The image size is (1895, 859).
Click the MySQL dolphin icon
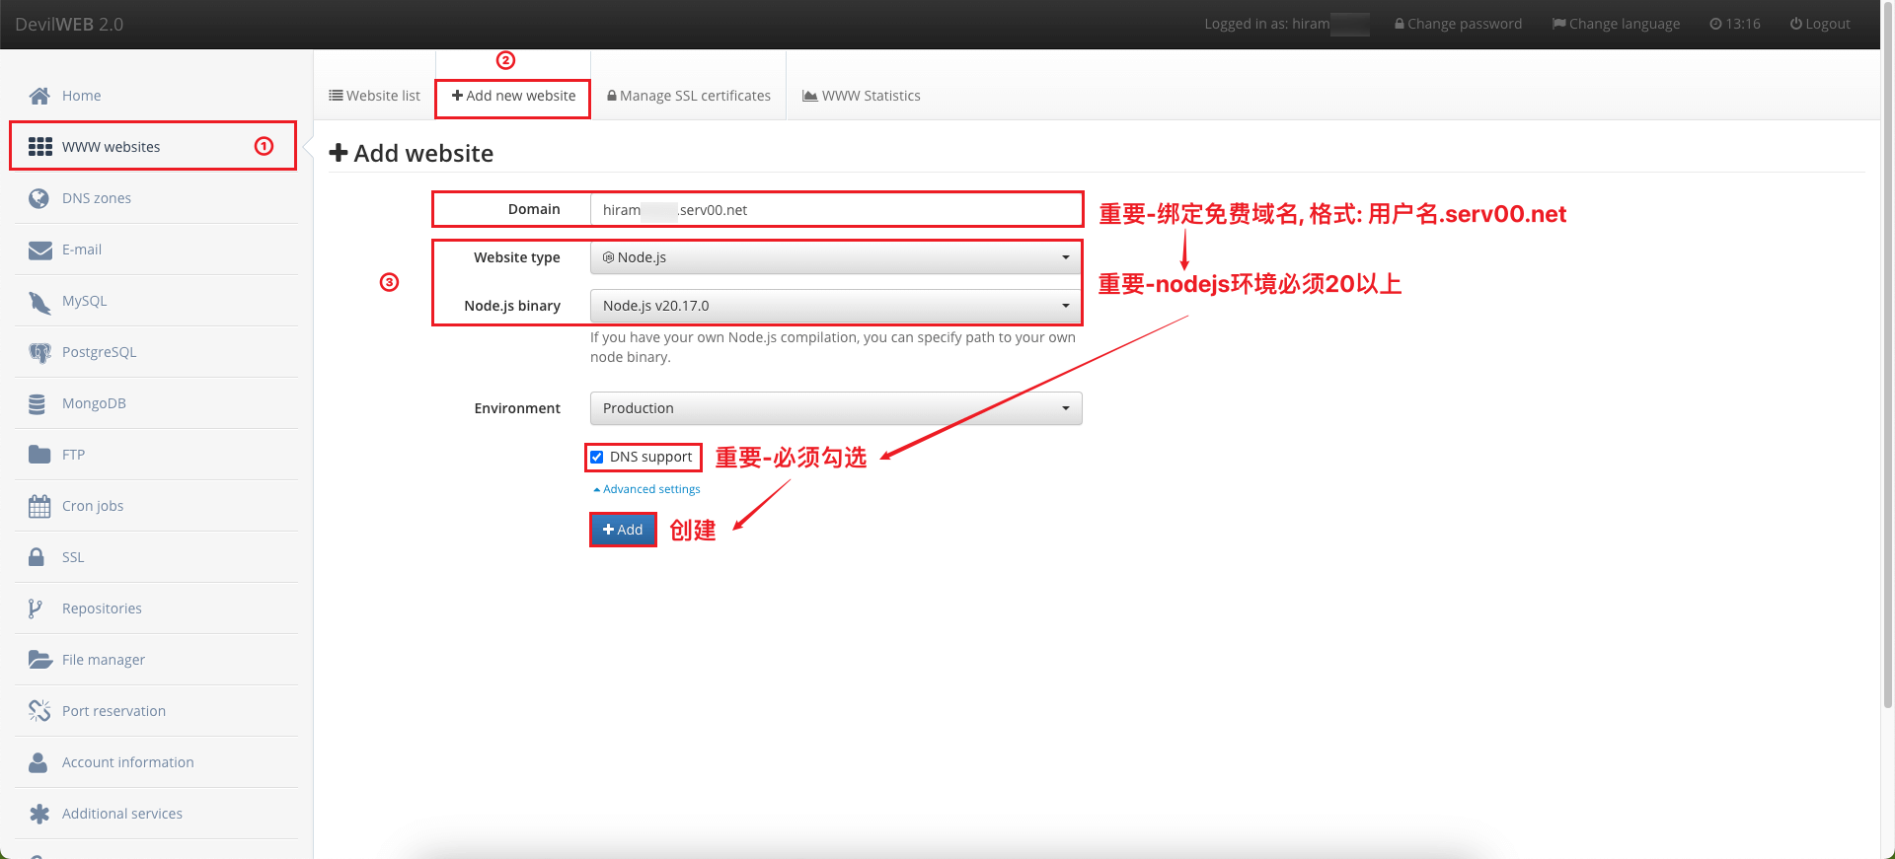pyautogui.click(x=39, y=301)
